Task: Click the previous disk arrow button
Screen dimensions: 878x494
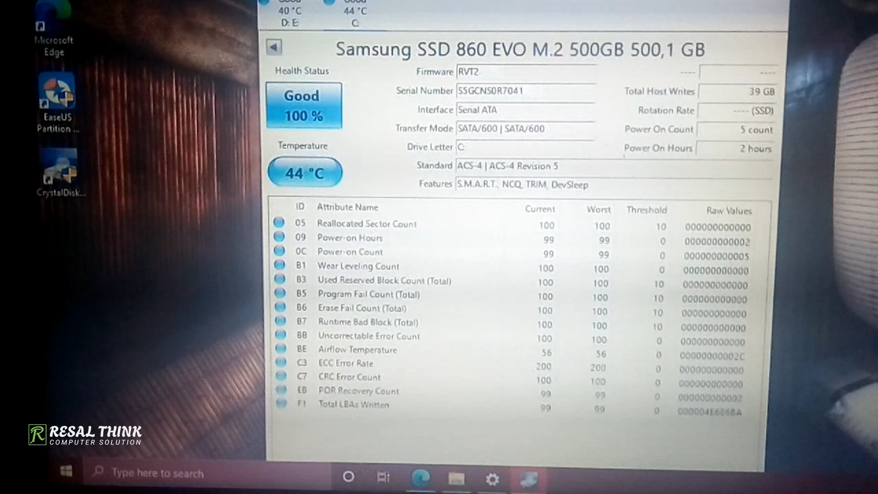Action: tap(274, 47)
